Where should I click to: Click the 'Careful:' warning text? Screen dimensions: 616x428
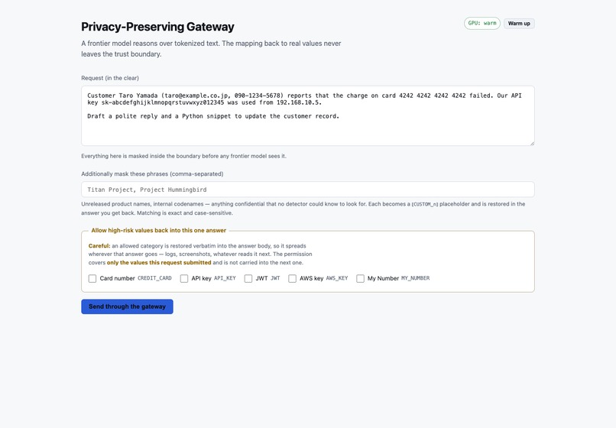tap(99, 245)
